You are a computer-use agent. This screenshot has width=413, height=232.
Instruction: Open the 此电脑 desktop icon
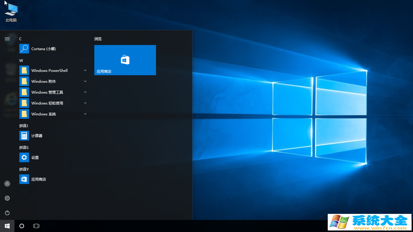pyautogui.click(x=11, y=13)
